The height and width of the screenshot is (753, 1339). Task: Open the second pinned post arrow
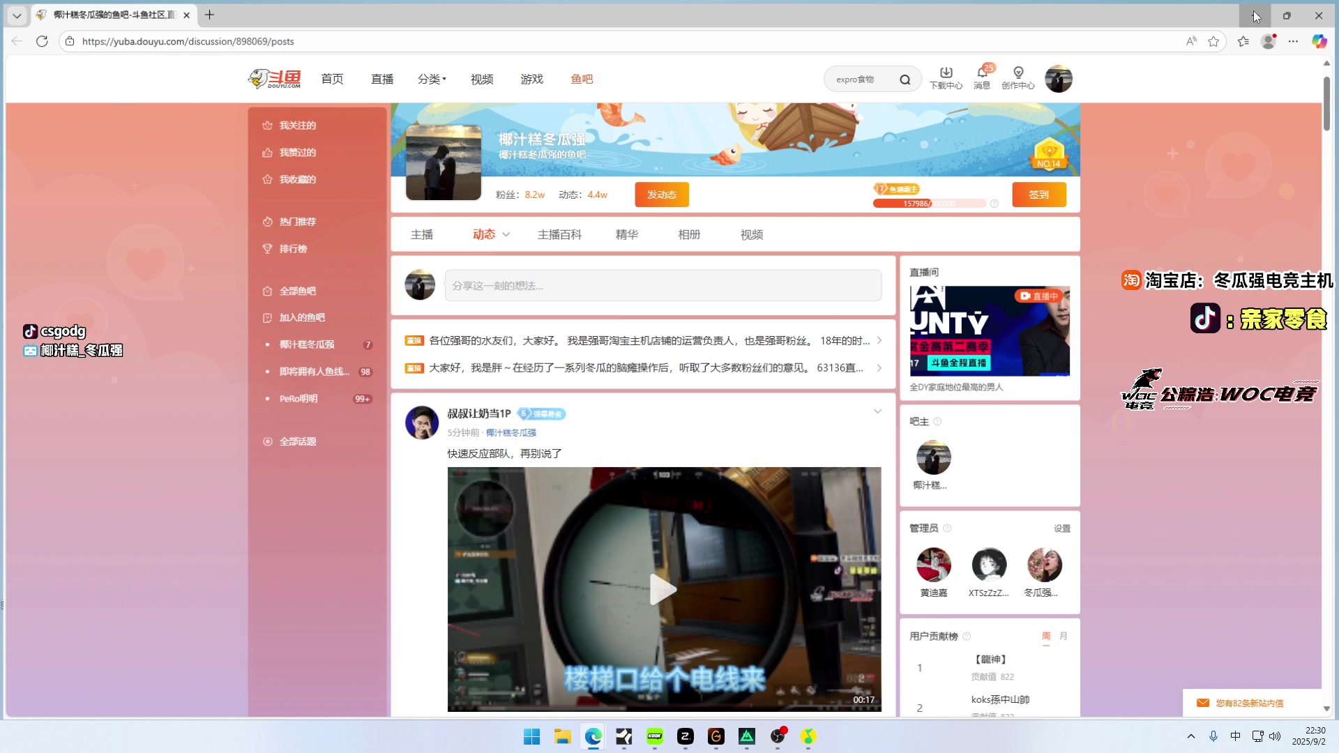pyautogui.click(x=879, y=368)
